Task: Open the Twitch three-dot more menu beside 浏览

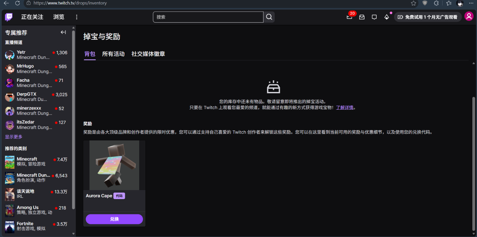Action: 77,17
